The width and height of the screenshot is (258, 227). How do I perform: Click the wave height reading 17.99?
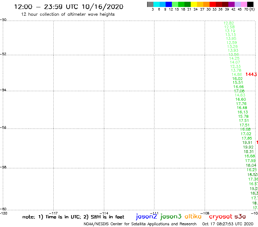click(250, 161)
